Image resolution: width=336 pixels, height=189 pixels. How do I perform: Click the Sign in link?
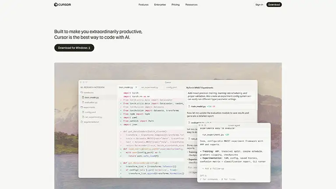259,5
